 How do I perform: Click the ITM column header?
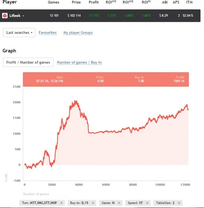click(189, 2)
